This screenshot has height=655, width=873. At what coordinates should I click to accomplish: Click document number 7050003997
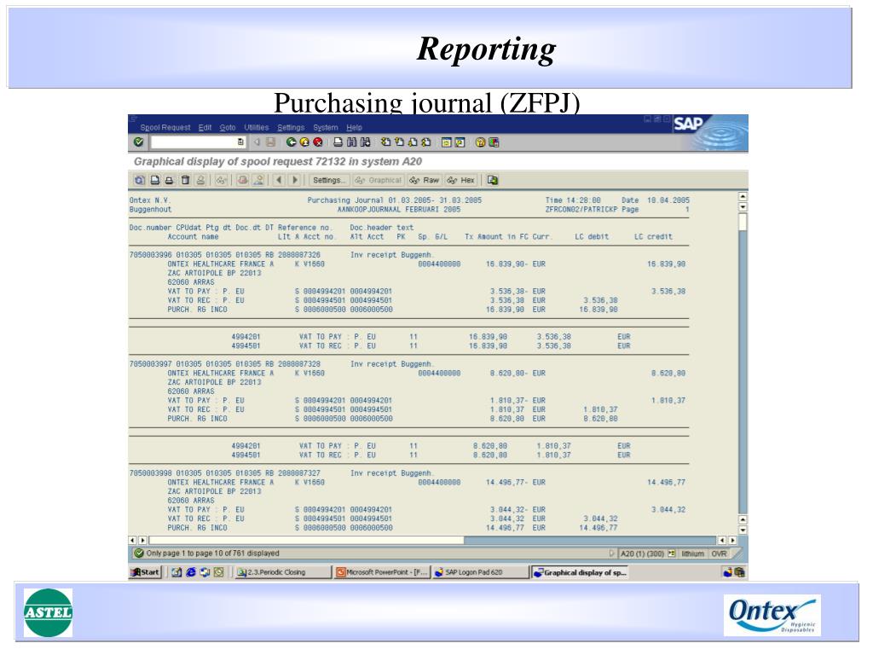pyautogui.click(x=150, y=363)
